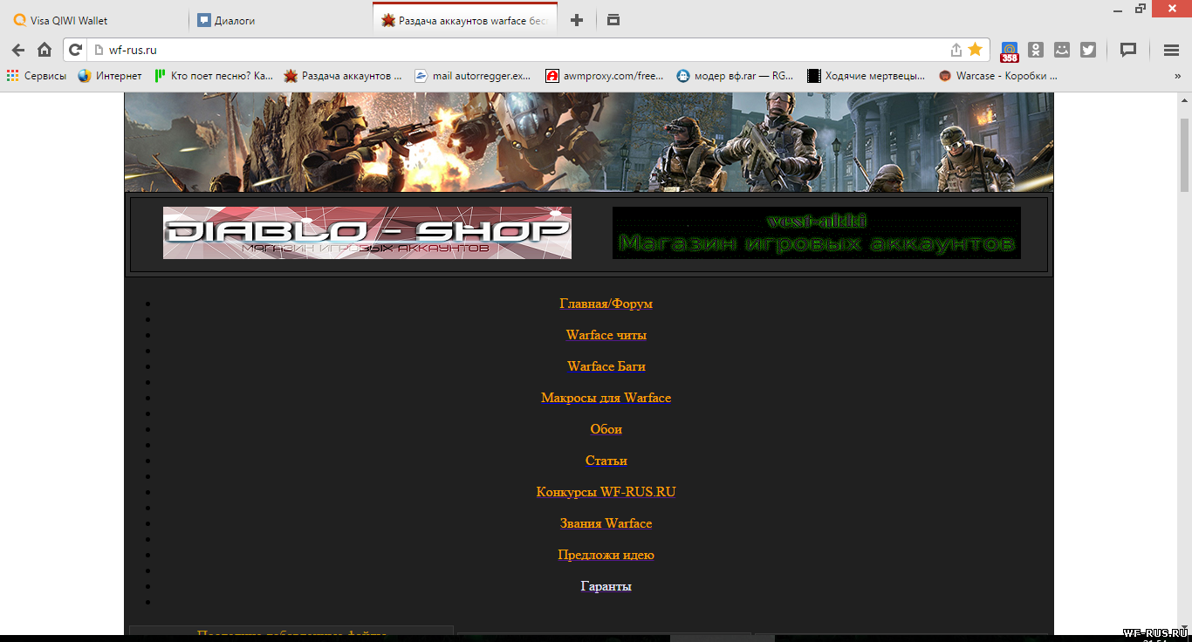
Task: Click the share icon in the address bar
Action: [956, 50]
